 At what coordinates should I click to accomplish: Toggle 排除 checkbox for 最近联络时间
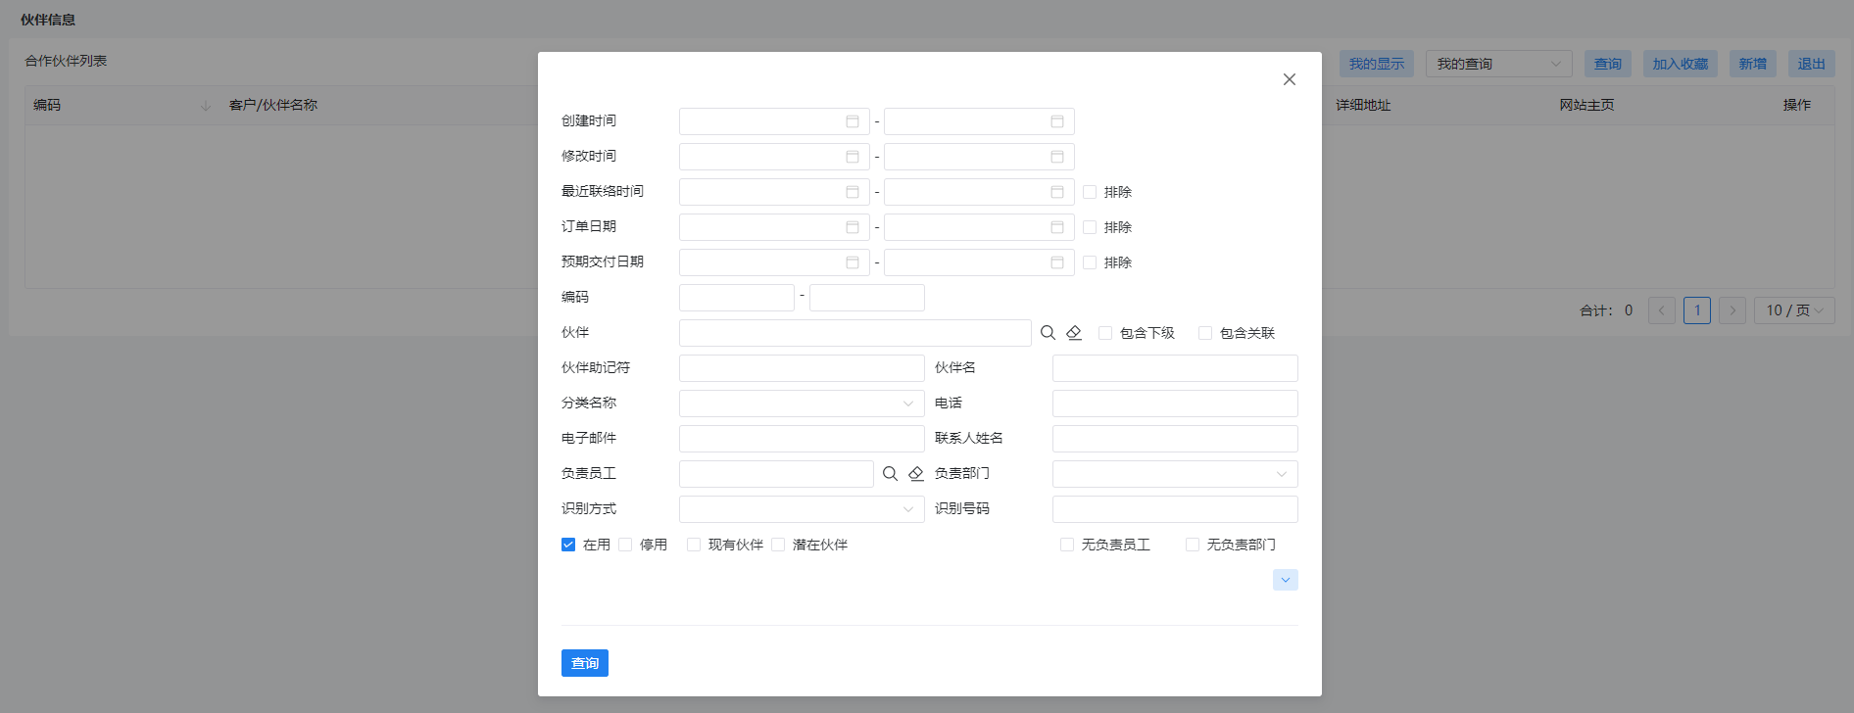coord(1090,192)
